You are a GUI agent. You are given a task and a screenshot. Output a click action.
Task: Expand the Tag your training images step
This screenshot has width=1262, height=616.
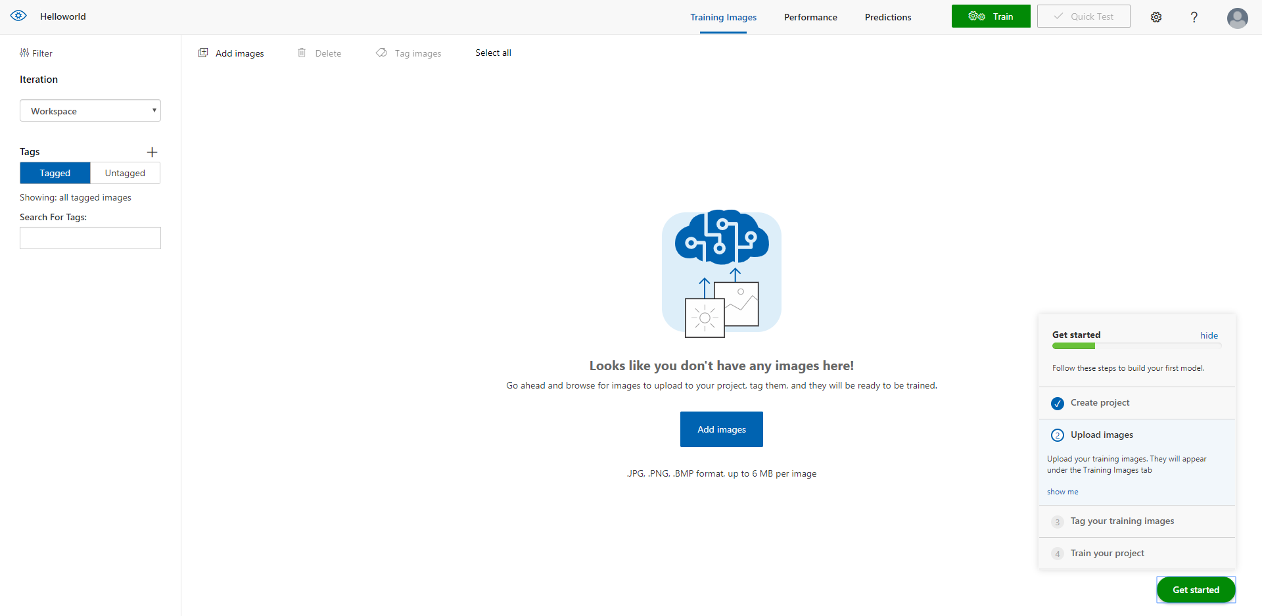(x=1121, y=521)
